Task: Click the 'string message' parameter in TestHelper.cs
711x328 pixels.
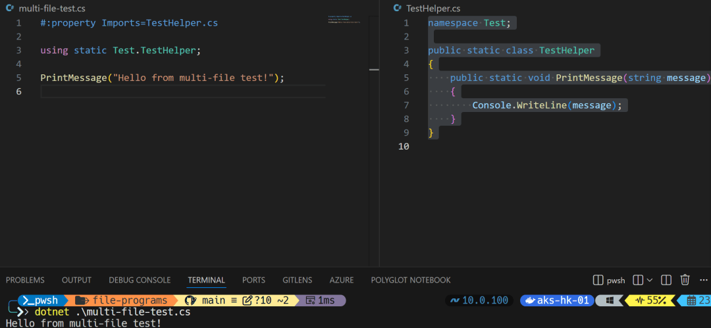Action: click(666, 78)
